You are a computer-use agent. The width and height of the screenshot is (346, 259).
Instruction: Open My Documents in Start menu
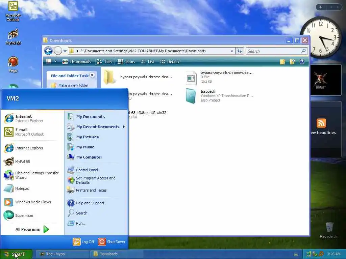[96, 116]
